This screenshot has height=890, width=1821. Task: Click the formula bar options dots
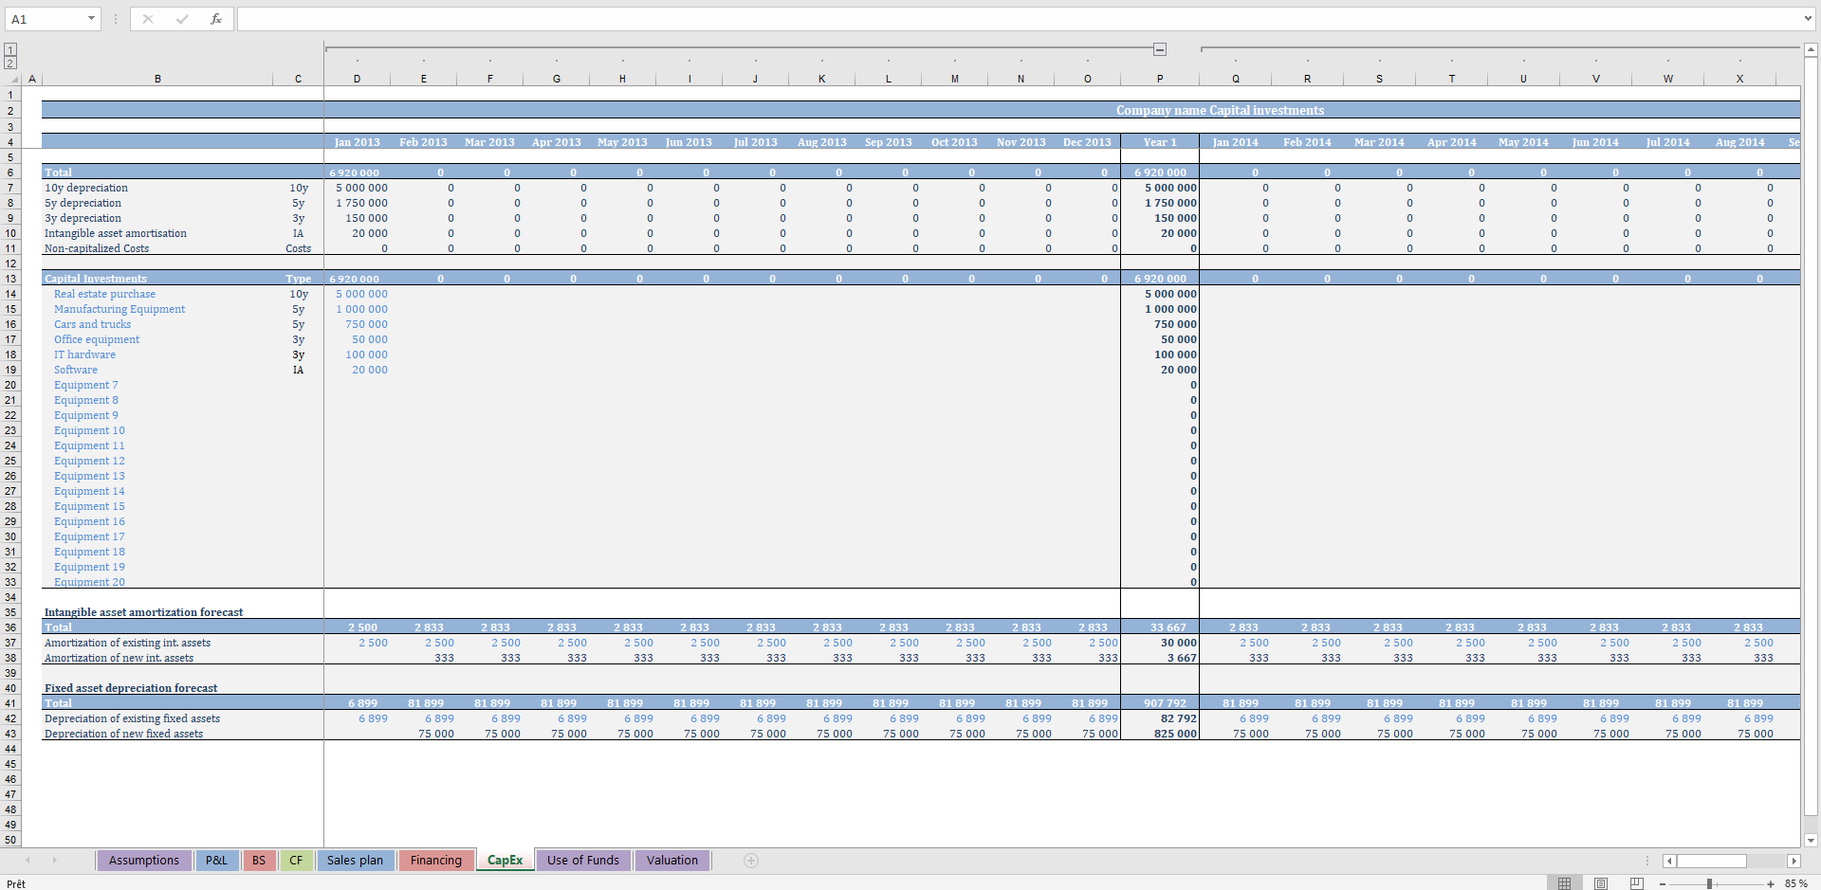(x=116, y=19)
